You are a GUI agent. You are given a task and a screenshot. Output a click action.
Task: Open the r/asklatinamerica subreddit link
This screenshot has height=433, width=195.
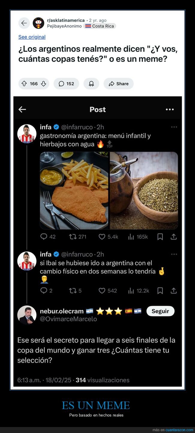click(66, 20)
